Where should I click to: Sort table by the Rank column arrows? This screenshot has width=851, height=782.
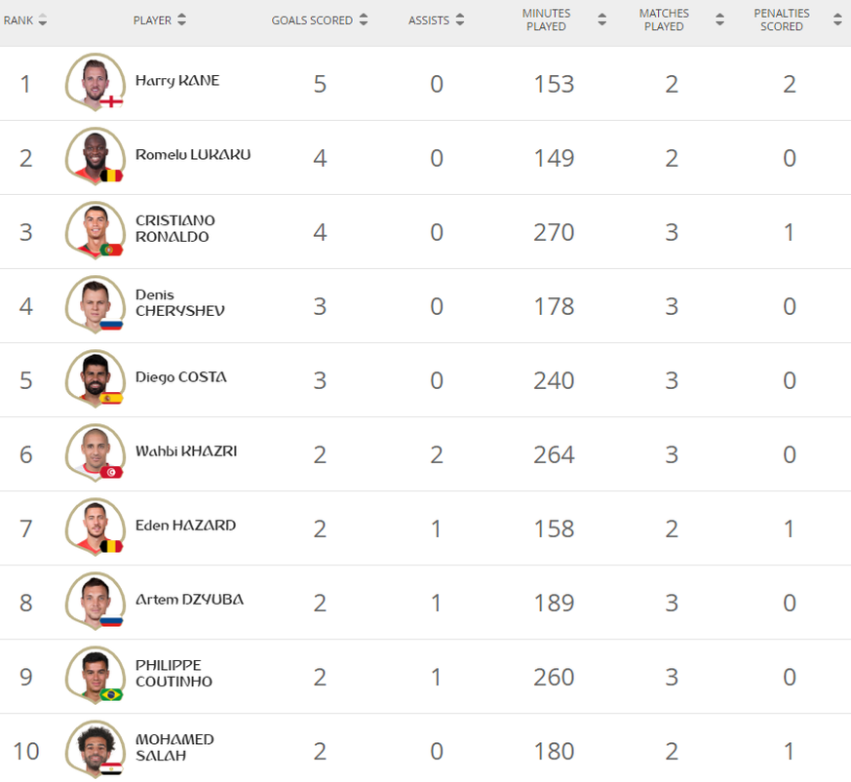42,20
